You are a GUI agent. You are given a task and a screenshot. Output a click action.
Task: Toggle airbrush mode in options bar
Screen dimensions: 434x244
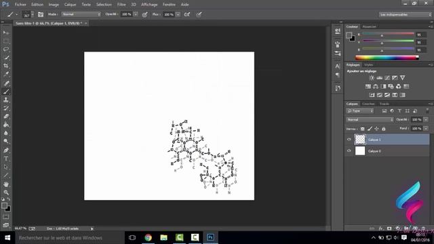click(x=187, y=14)
